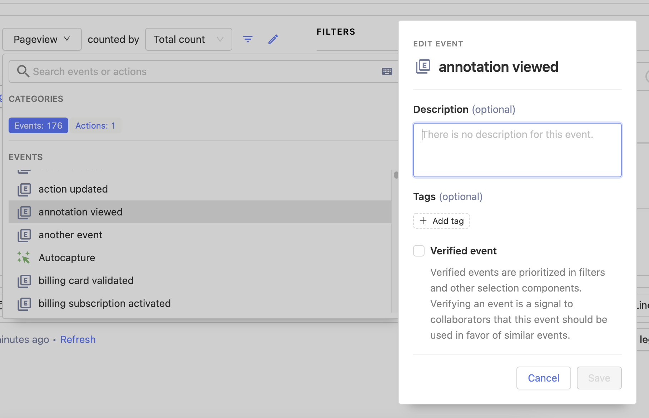Click the event icon next to annotation viewed title

(423, 67)
